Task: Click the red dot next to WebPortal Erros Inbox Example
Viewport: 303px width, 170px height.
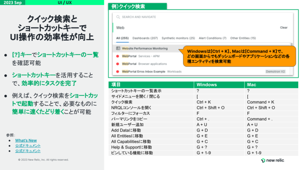Action: (118, 72)
